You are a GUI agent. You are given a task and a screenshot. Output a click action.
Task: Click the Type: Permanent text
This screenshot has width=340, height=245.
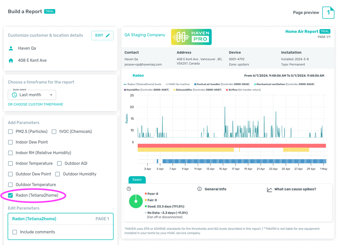click(293, 65)
